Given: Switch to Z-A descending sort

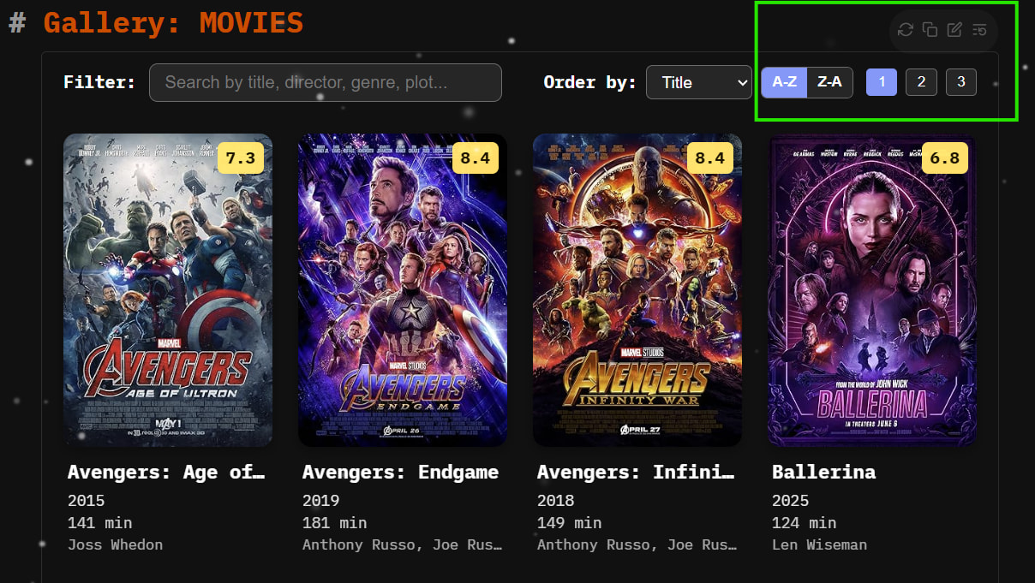Looking at the screenshot, I should click(x=829, y=82).
